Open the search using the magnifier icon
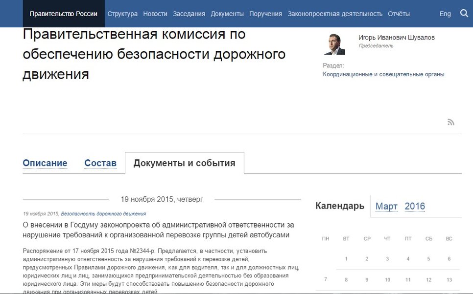The width and height of the screenshot is (473, 294). click(463, 14)
